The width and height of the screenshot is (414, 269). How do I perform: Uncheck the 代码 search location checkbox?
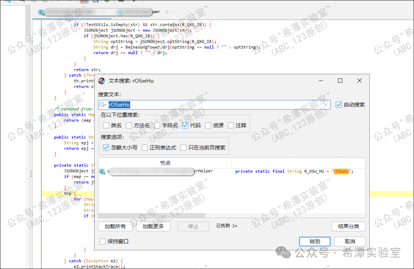pos(185,125)
